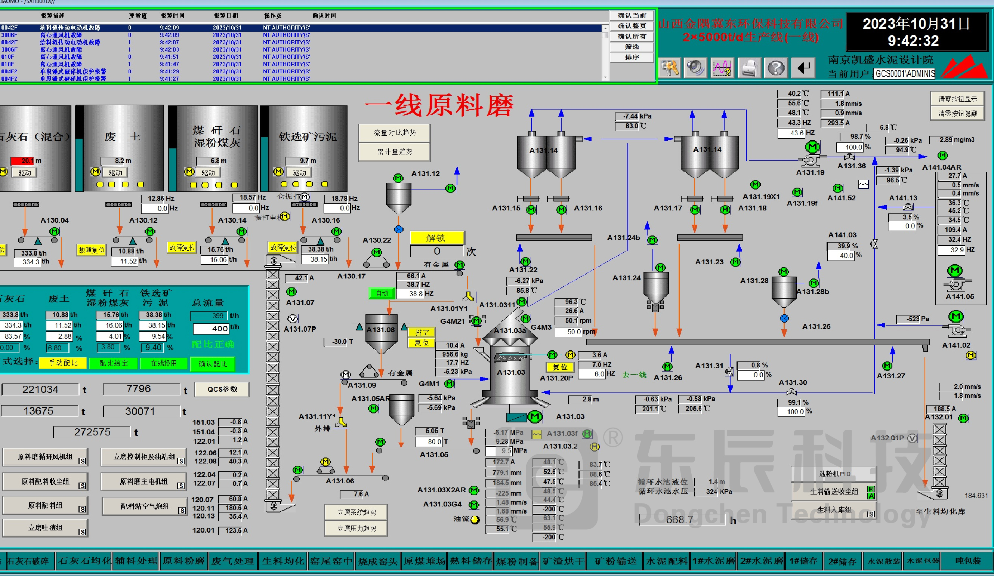Open help question mark icon
Image resolution: width=994 pixels, height=576 pixels.
click(775, 68)
